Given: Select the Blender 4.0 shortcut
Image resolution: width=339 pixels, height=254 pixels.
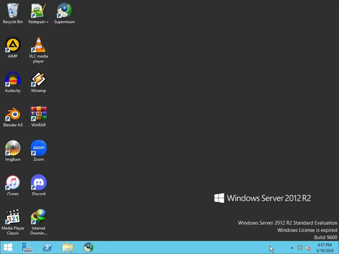Looking at the screenshot, I should [13, 117].
